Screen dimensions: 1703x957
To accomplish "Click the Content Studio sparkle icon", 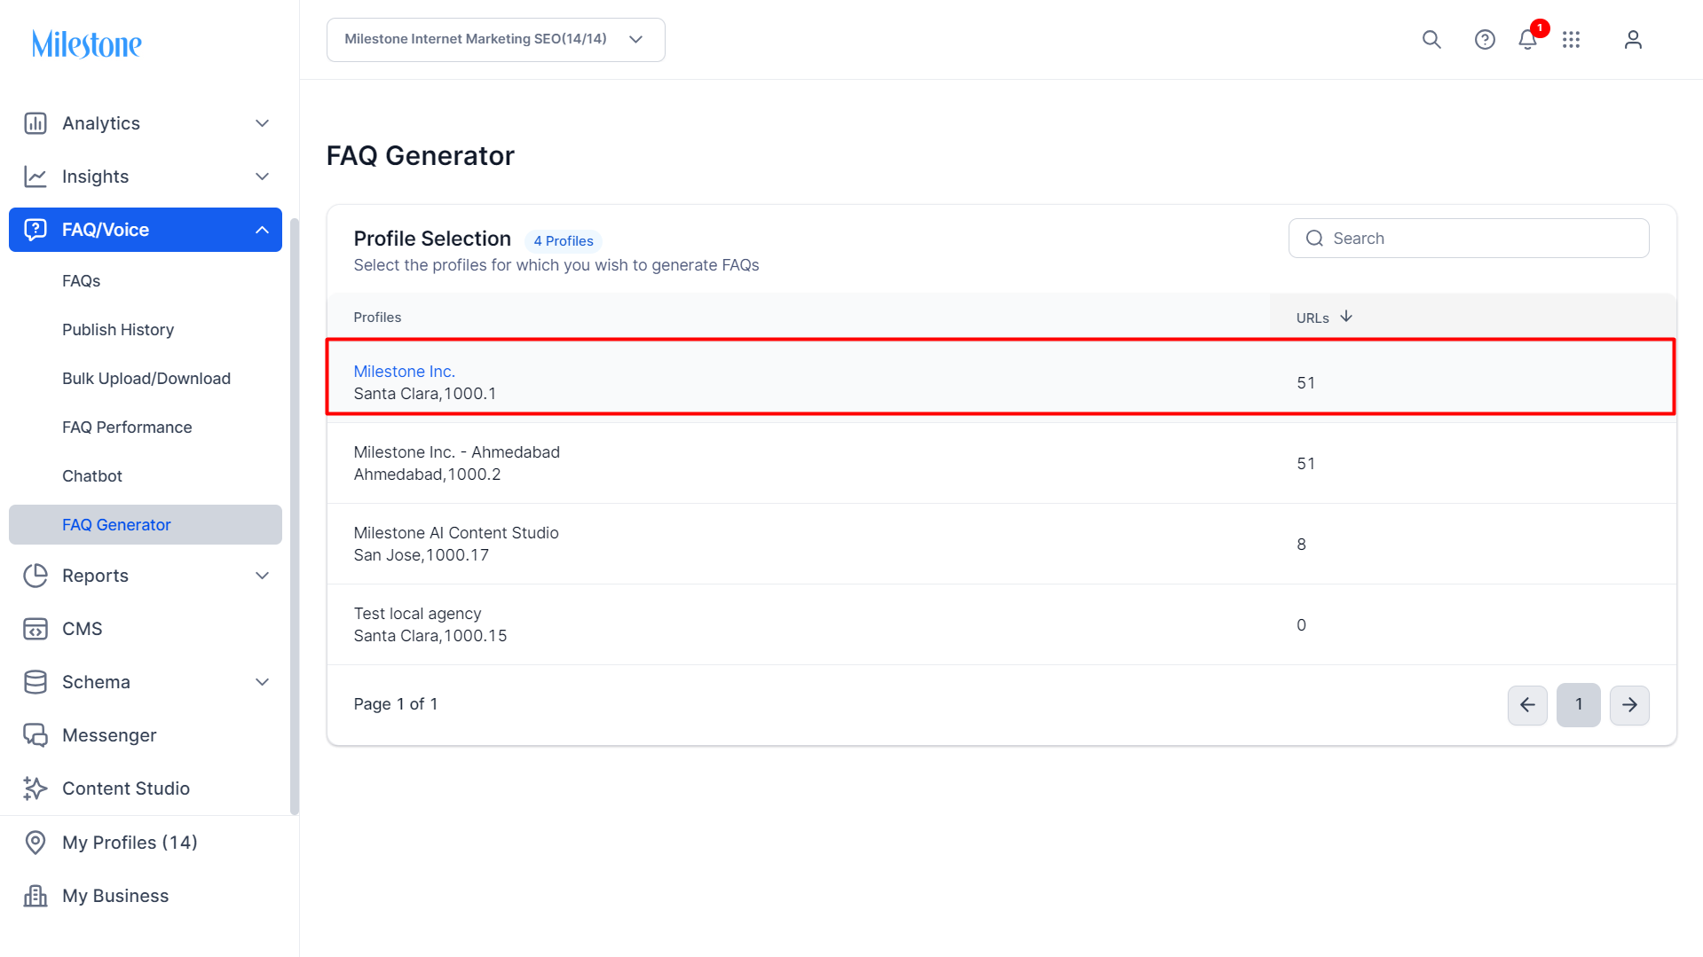I will click(x=35, y=788).
